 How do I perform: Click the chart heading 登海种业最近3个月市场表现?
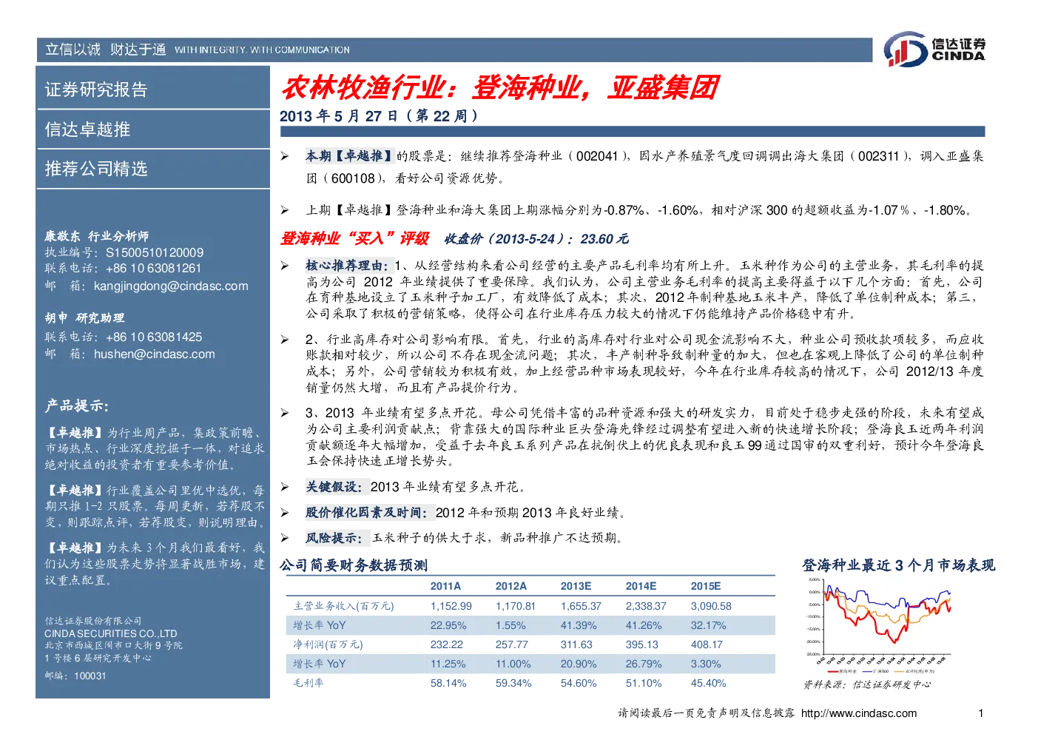(x=899, y=565)
